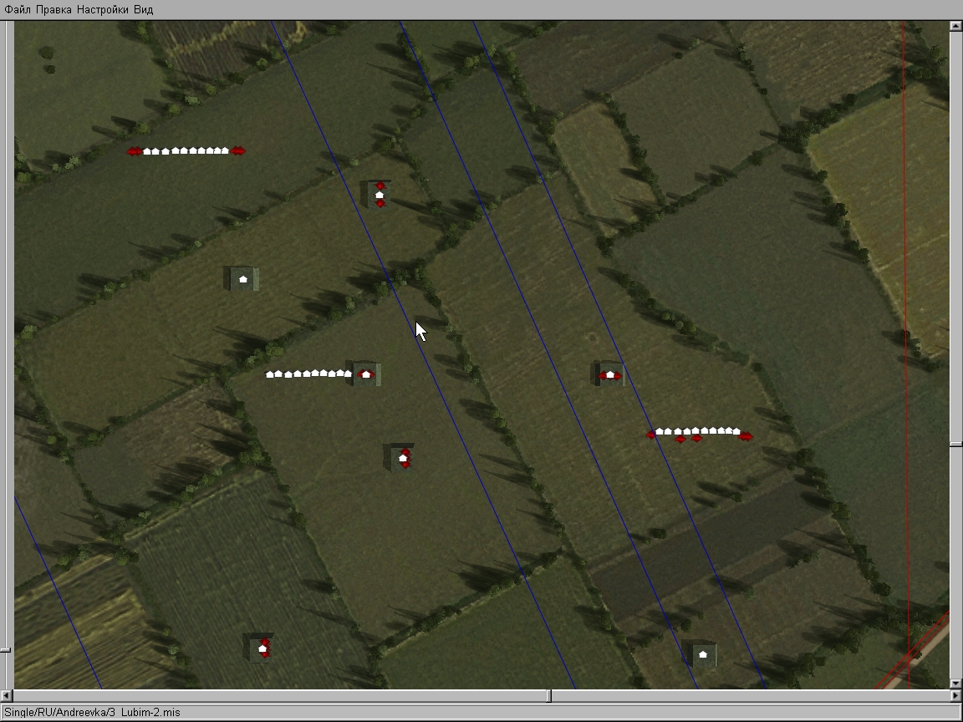Select the unit marker with vertical red arrows near the top center

point(380,195)
